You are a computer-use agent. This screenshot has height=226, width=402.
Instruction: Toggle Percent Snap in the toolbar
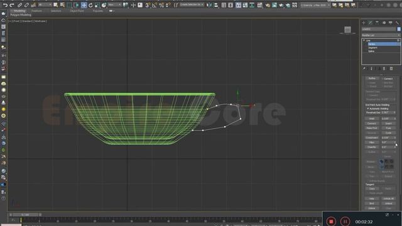click(161, 5)
